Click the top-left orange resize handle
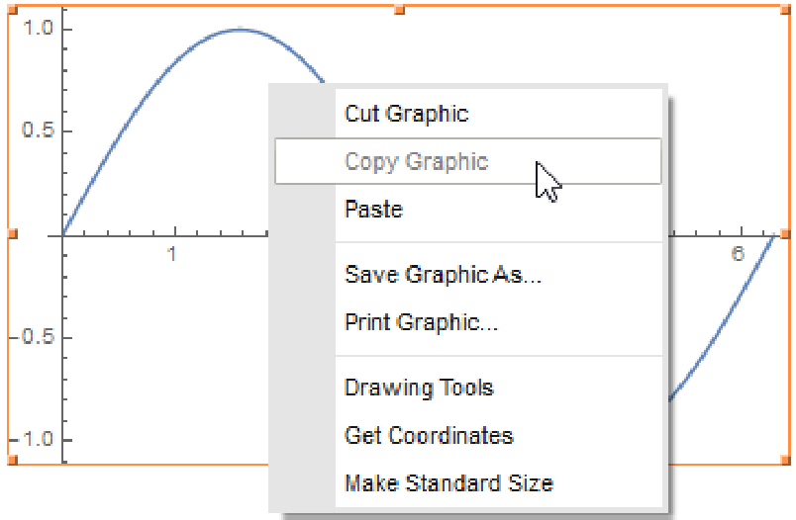 click(12, 9)
